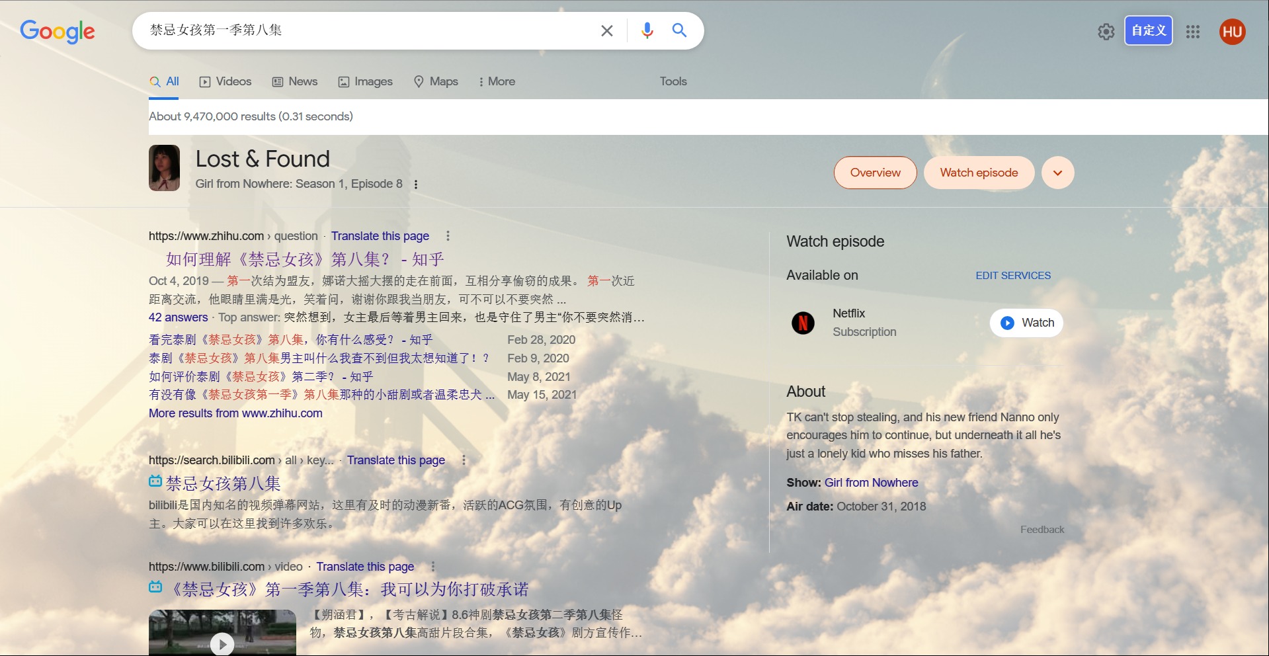Click the 自定义 button
The height and width of the screenshot is (656, 1269).
(1148, 30)
